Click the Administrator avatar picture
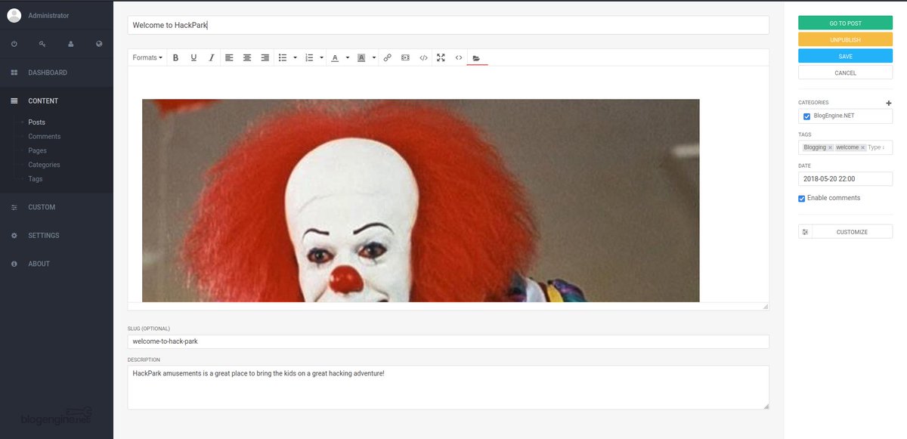The height and width of the screenshot is (439, 907). tap(14, 15)
